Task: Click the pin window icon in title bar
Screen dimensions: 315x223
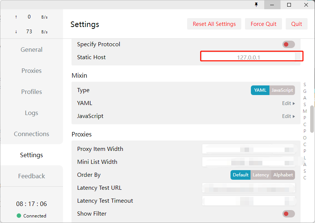Action: (256, 5)
